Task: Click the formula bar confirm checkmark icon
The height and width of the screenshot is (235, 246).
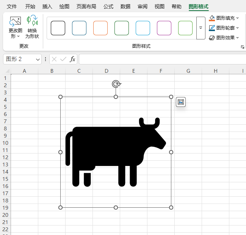Action: coord(63,59)
